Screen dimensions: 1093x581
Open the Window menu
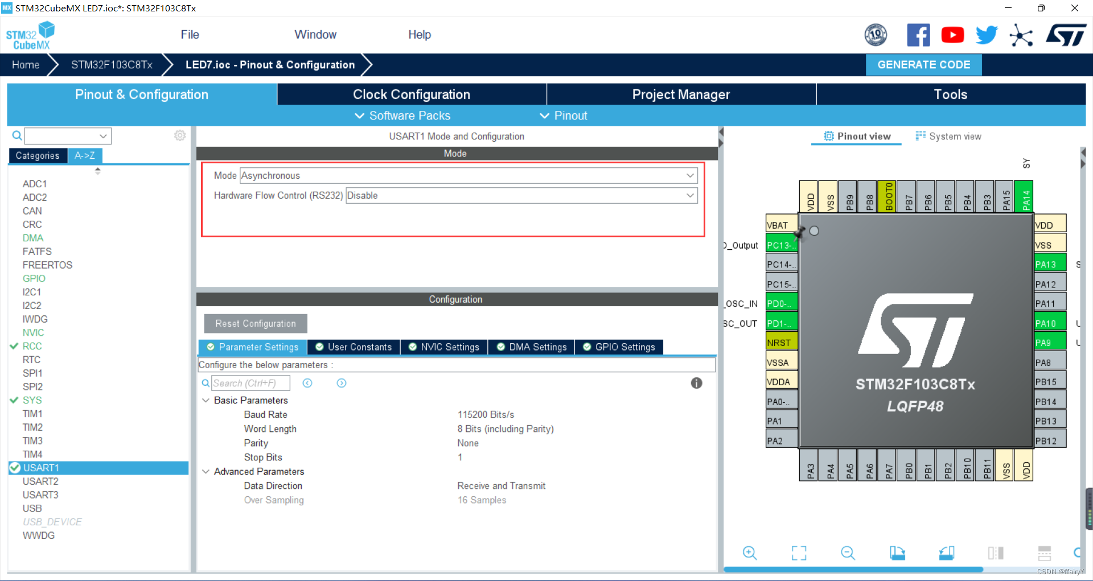(315, 35)
